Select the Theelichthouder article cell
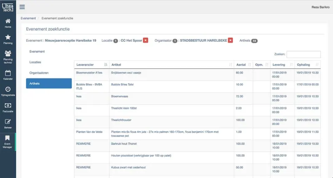The height and width of the screenshot is (178, 333). point(171,122)
